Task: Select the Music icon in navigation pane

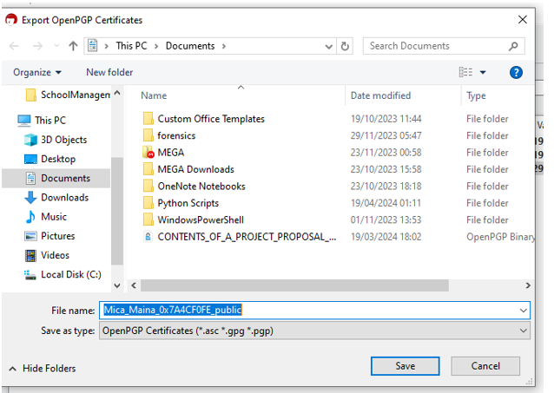Action: 31,217
